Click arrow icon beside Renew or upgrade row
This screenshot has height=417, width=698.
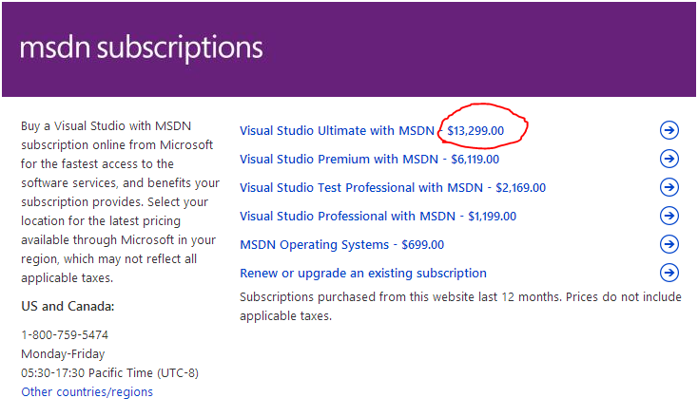(x=669, y=273)
